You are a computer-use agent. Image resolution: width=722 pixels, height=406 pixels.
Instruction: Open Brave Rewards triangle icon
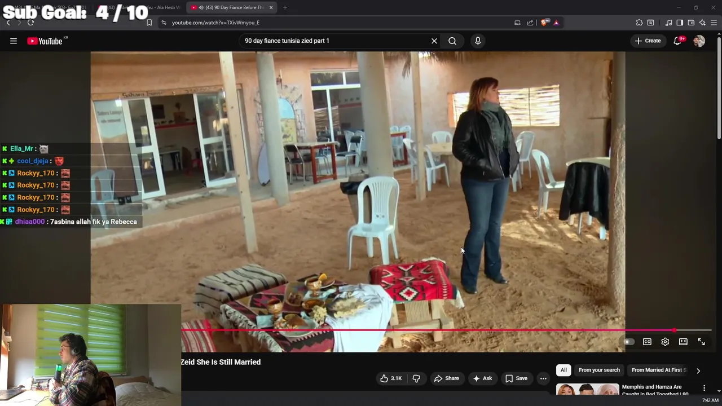pyautogui.click(x=556, y=23)
